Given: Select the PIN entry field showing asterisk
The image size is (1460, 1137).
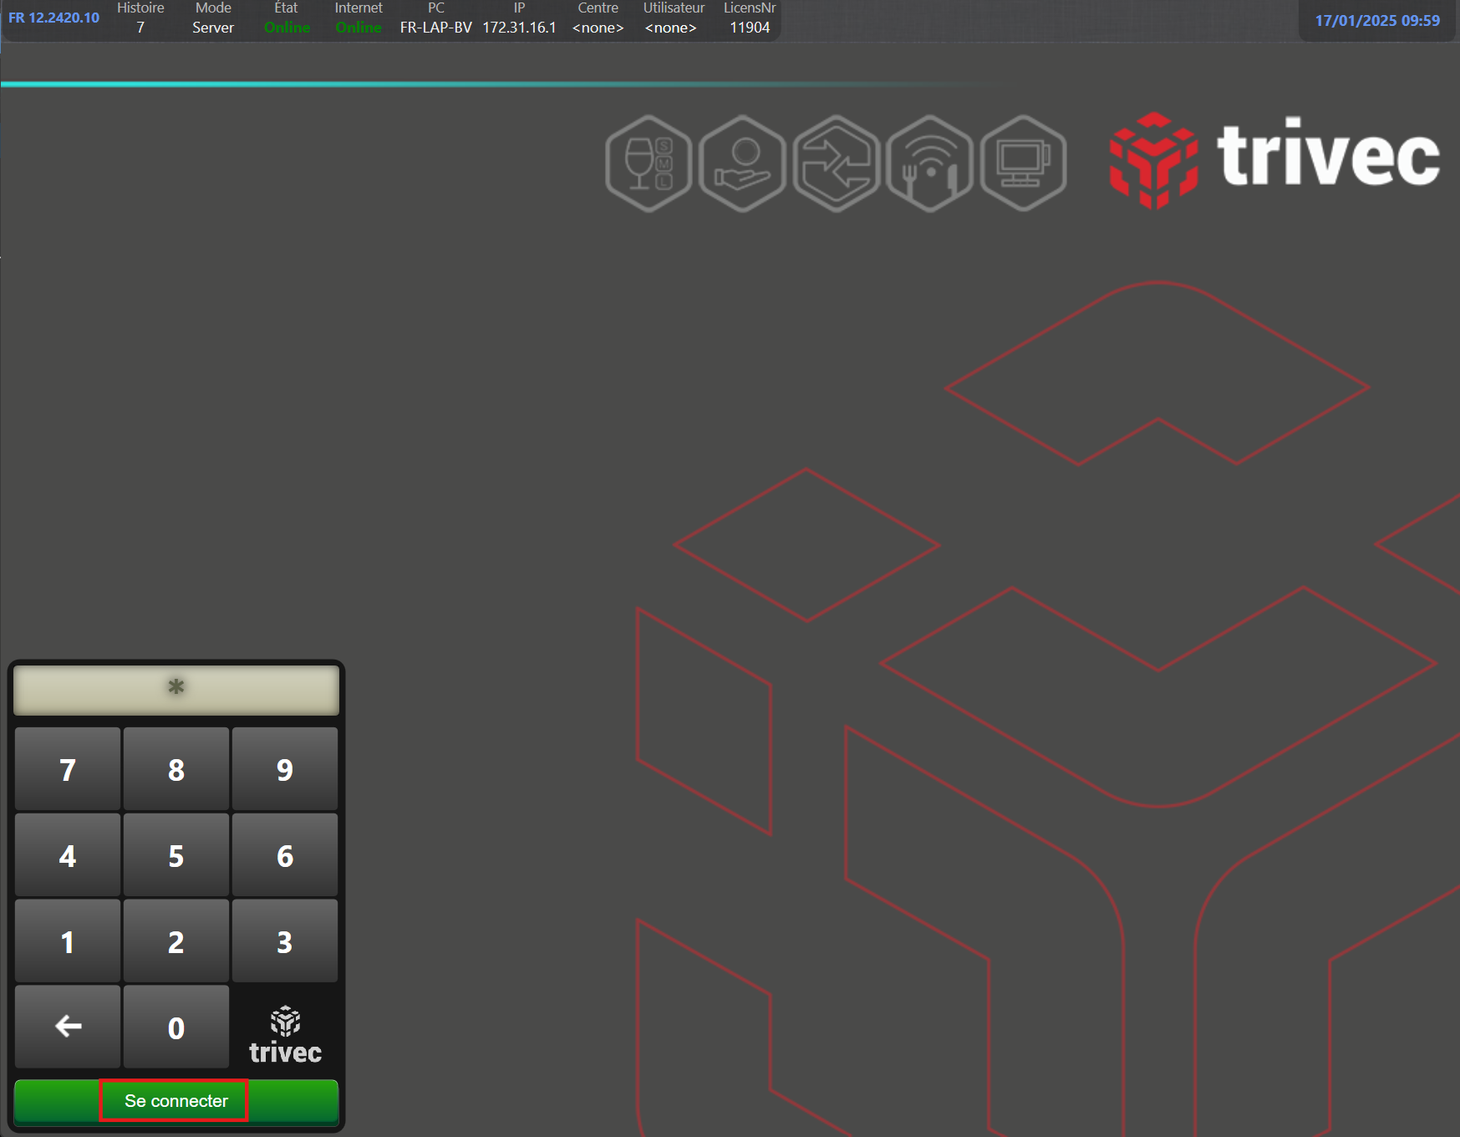Looking at the screenshot, I should (176, 689).
